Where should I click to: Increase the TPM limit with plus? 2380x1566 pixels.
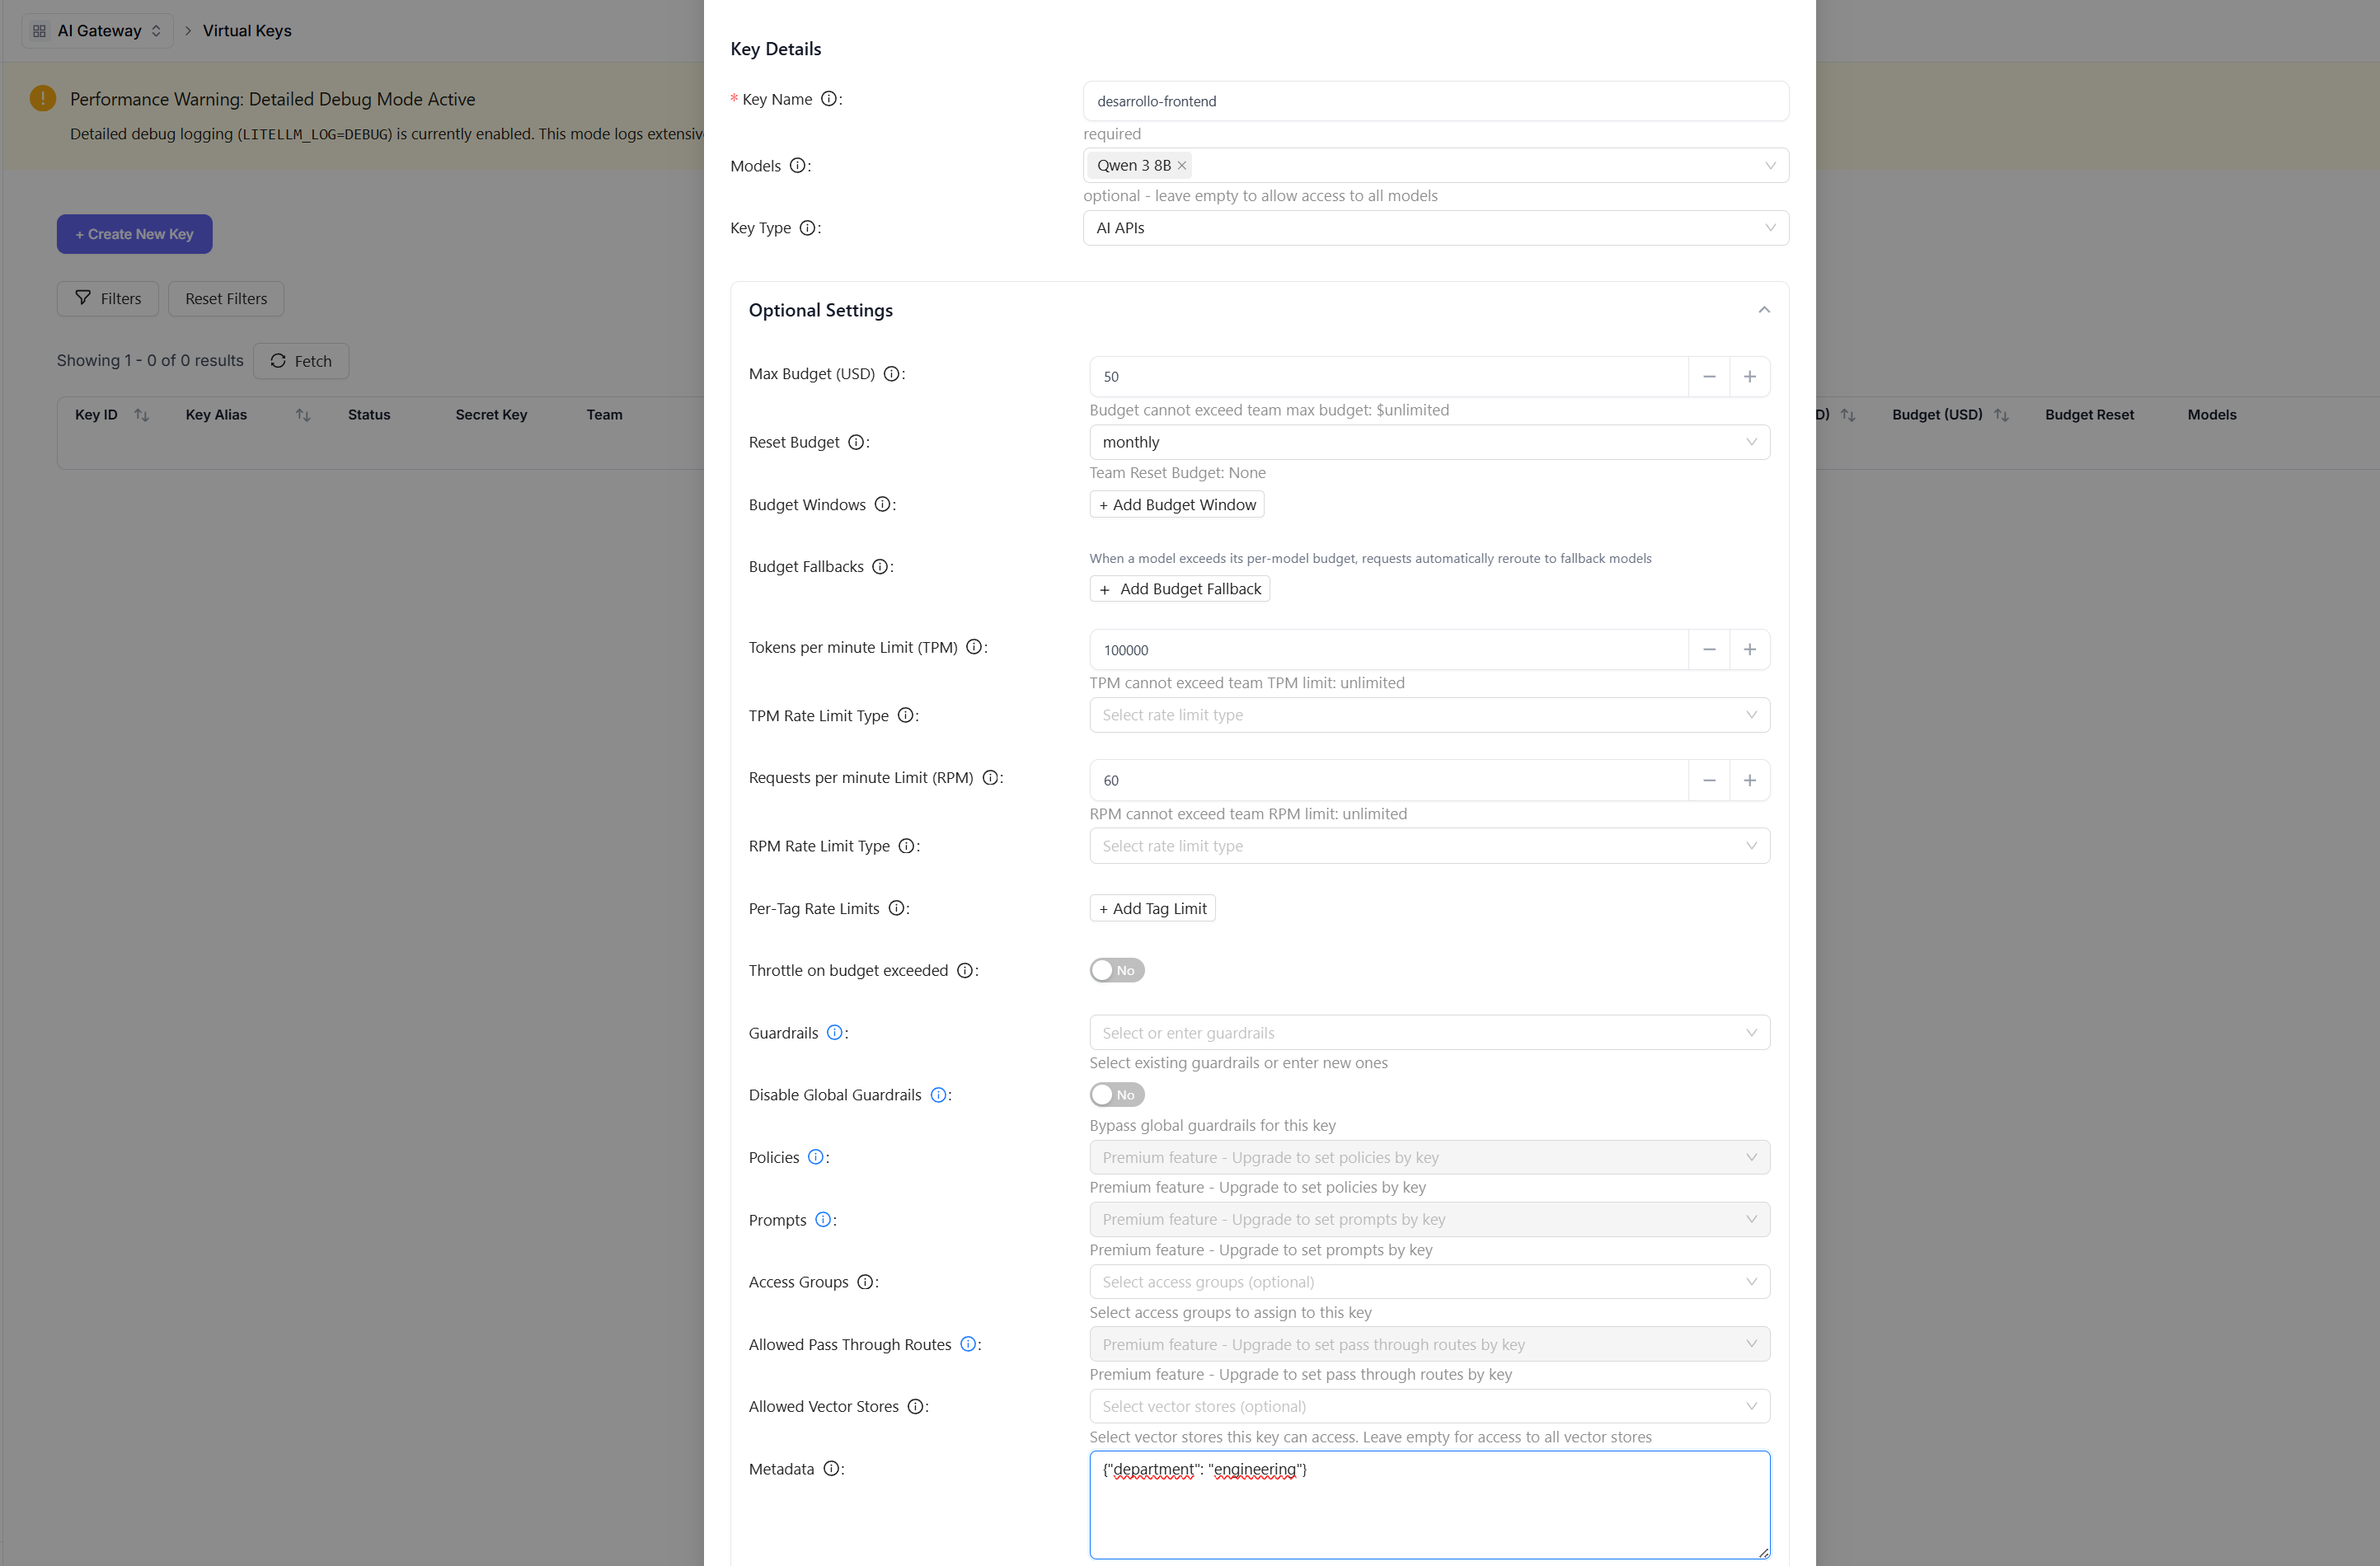point(1749,650)
